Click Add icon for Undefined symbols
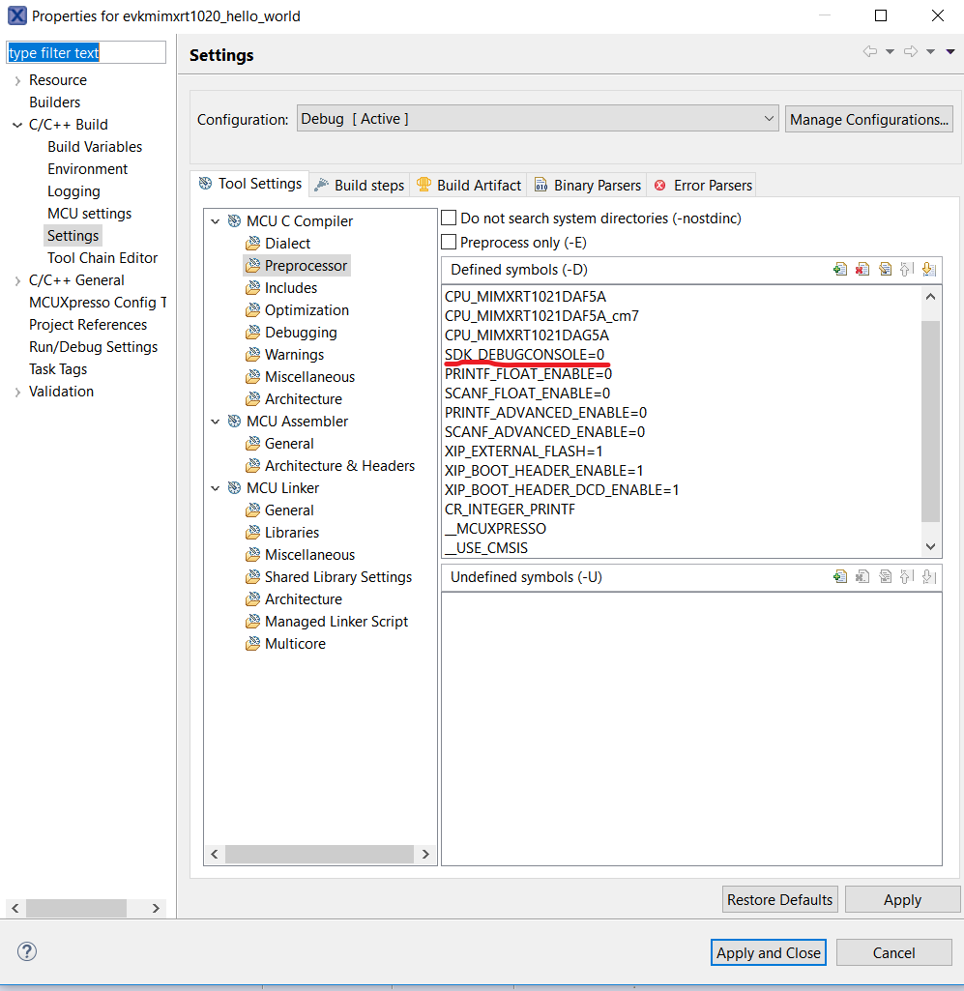The height and width of the screenshot is (991, 964). [x=840, y=577]
